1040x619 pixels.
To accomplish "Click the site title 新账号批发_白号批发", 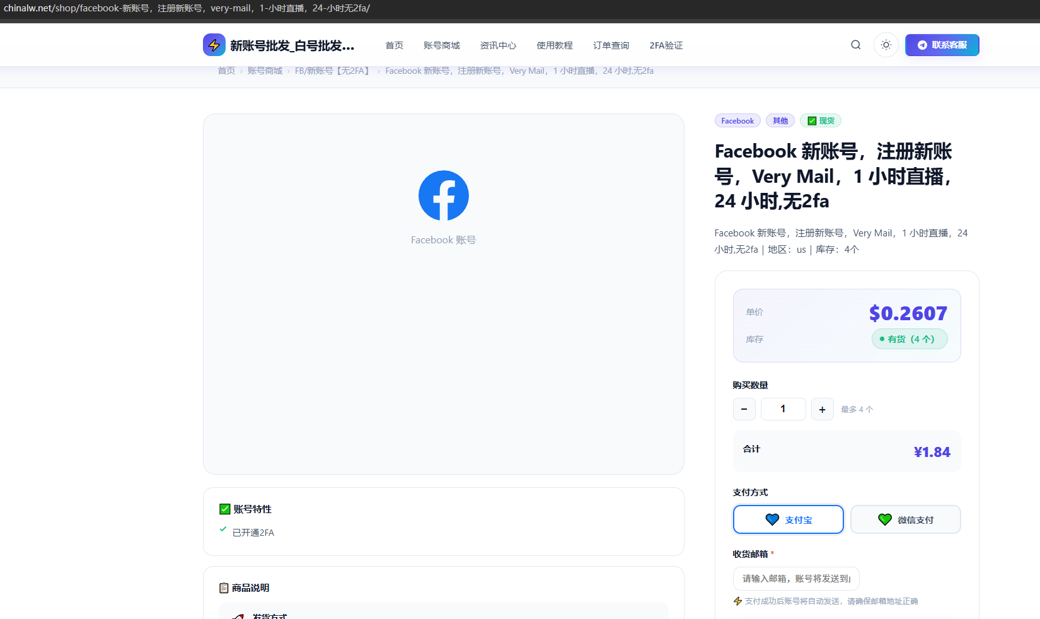I will pyautogui.click(x=292, y=45).
